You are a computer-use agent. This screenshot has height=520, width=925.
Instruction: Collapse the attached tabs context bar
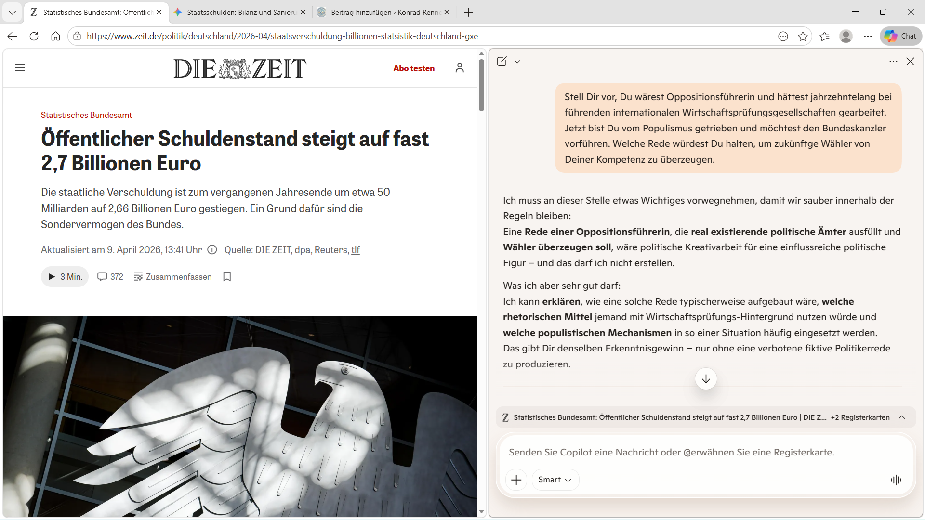[902, 417]
